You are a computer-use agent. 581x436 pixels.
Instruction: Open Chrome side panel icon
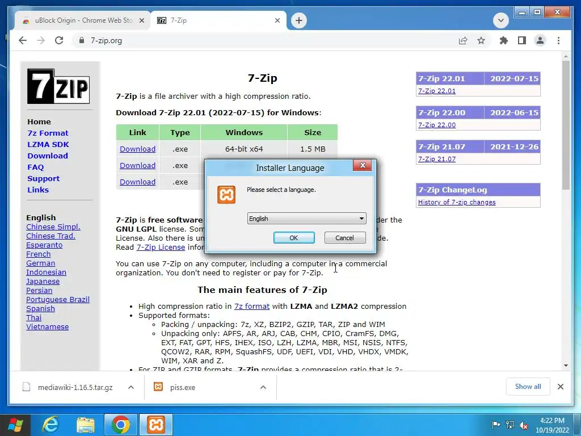point(522,40)
